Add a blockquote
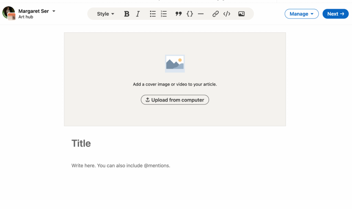Viewport: 352px width, 209px height. (x=178, y=14)
